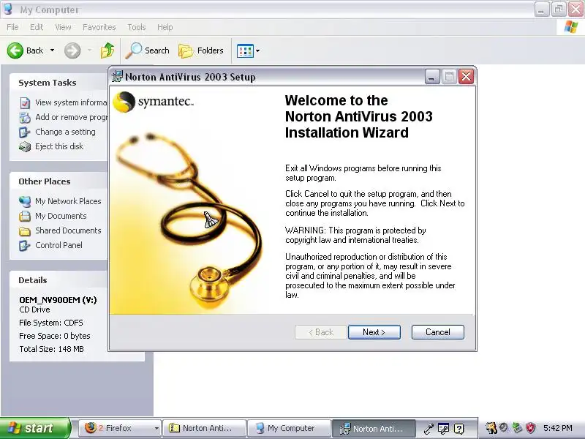Click the Change a setting link
585x439 pixels.
click(x=65, y=132)
